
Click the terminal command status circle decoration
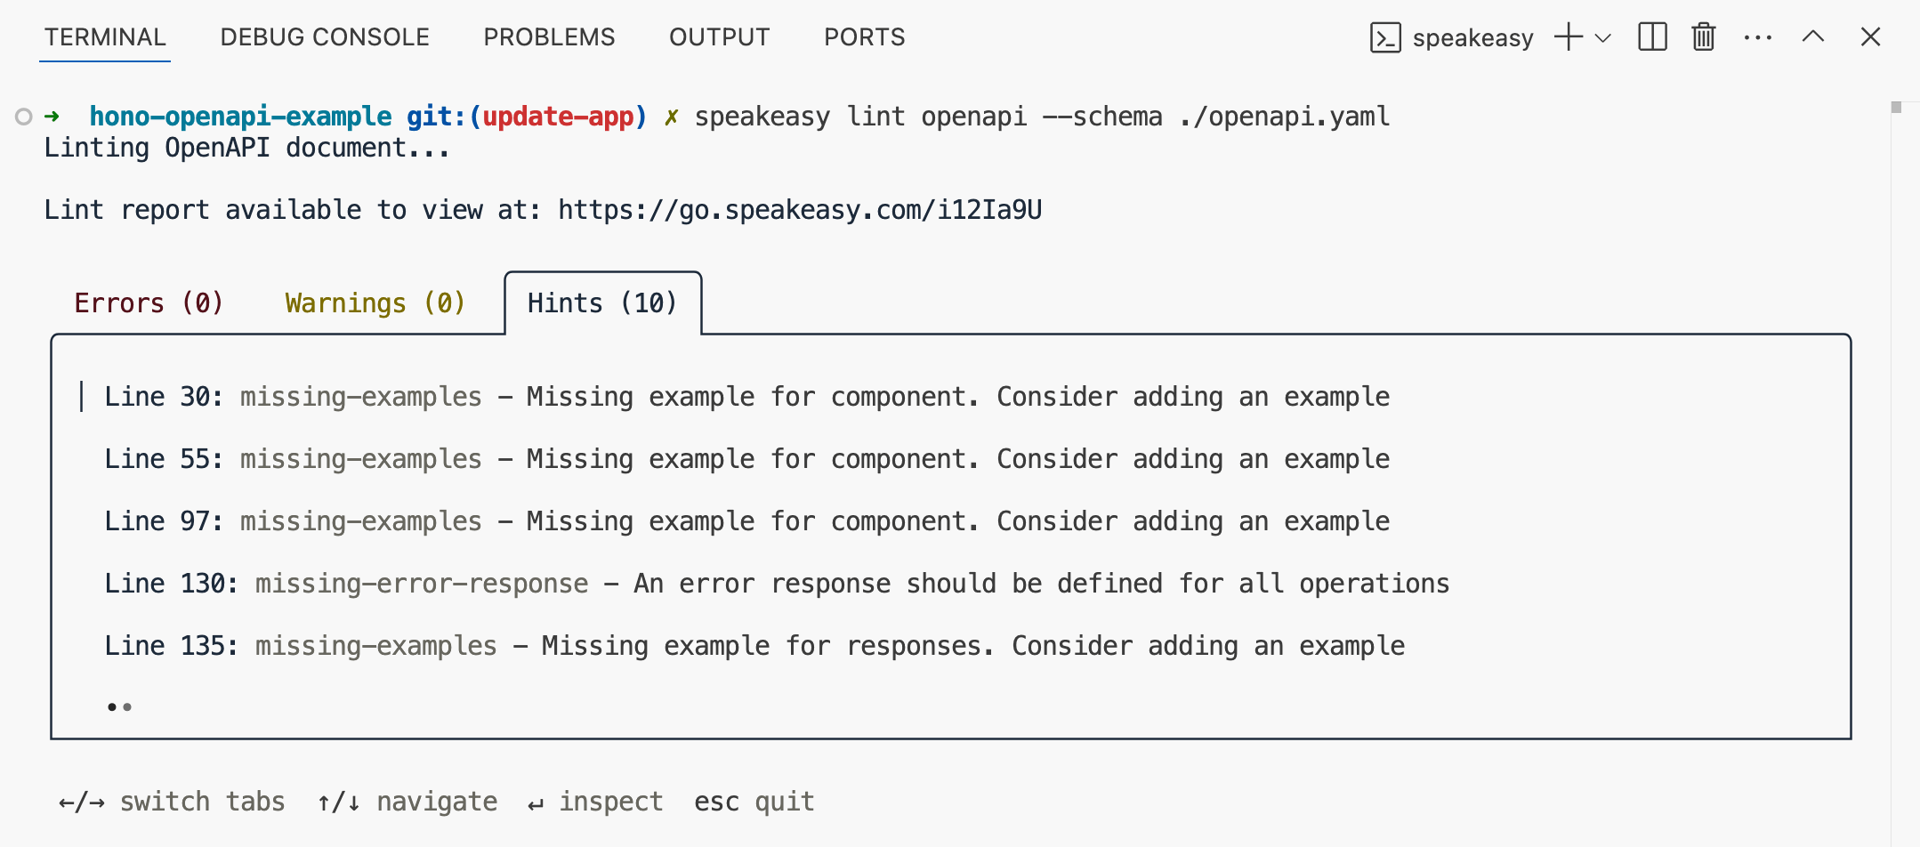(x=24, y=117)
